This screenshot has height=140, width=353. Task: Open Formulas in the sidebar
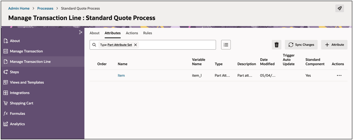[17, 114]
